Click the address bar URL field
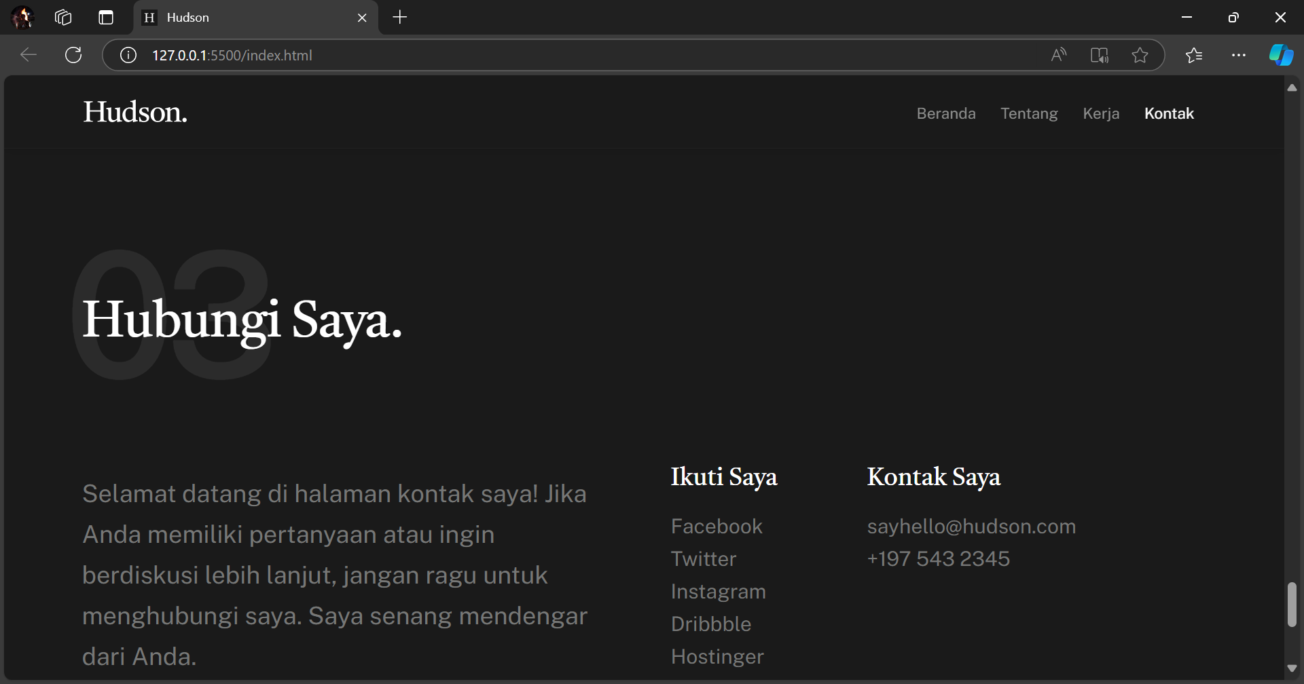This screenshot has height=684, width=1304. coord(543,55)
